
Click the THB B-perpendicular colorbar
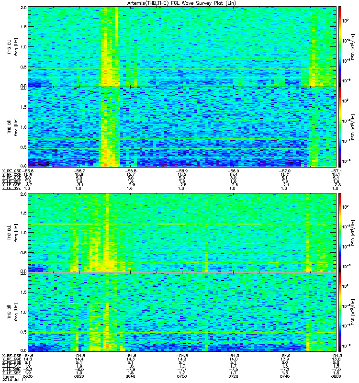[340, 46]
